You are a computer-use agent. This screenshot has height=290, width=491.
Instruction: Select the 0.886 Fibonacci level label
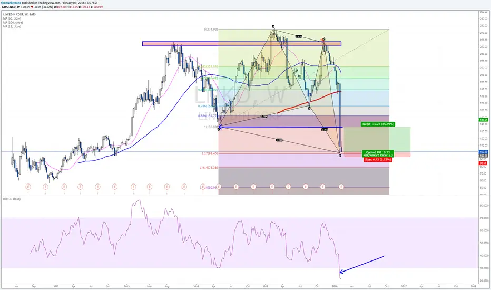point(208,116)
